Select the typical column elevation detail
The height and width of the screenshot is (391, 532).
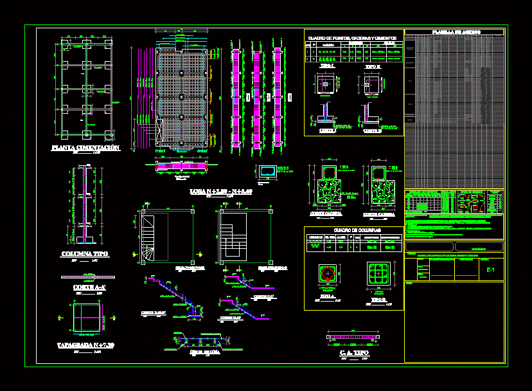tap(85, 205)
